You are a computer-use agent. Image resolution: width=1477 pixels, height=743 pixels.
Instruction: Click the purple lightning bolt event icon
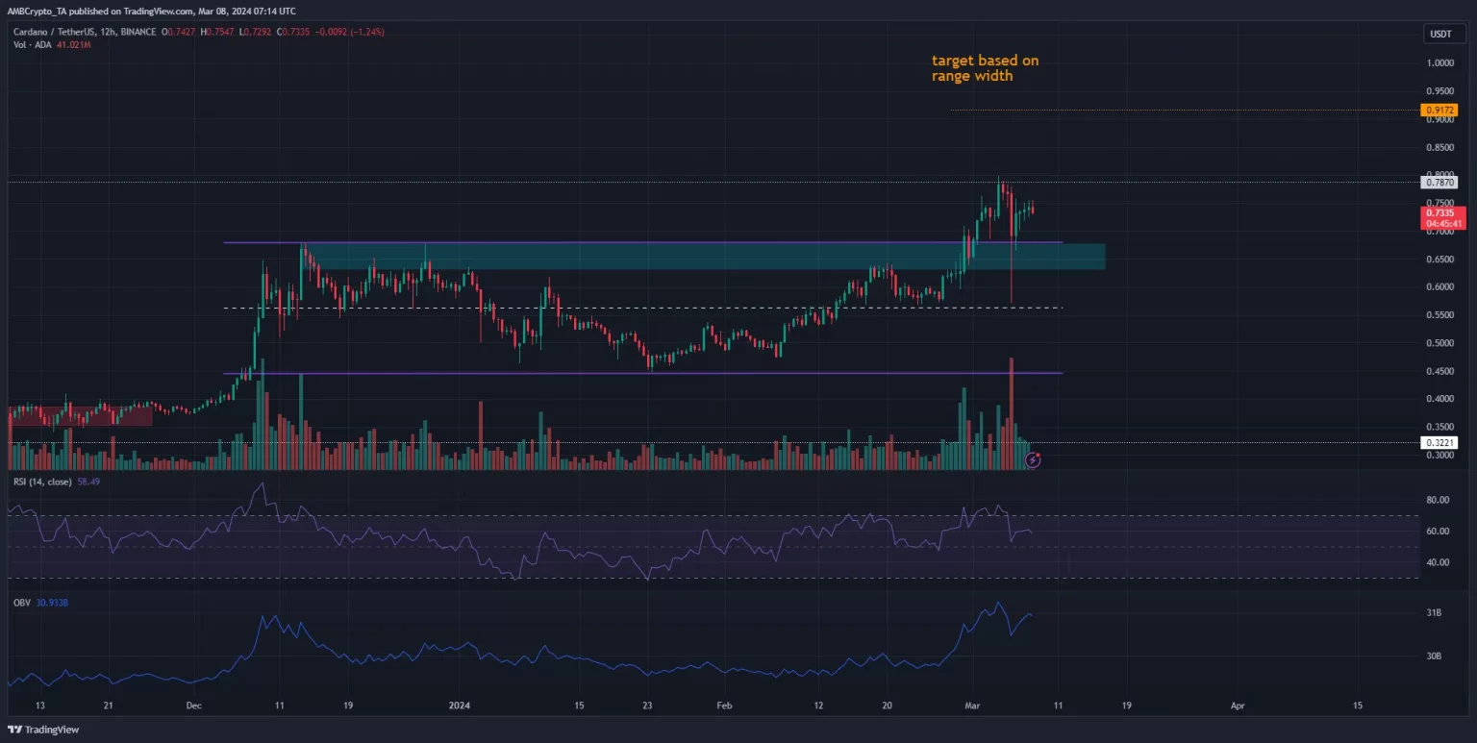1033,460
